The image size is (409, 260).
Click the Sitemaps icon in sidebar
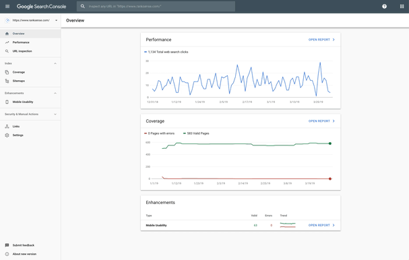[x=7, y=81]
